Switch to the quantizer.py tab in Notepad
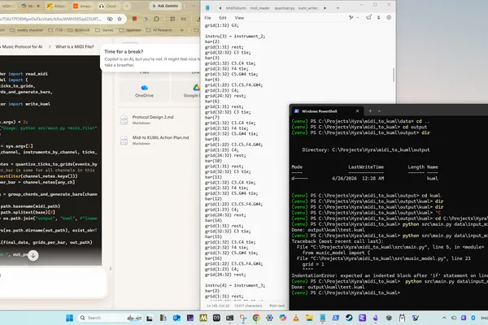The height and width of the screenshot is (325, 488). tap(285, 8)
